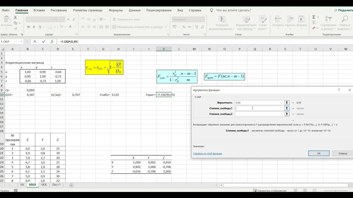
Task: Increase font size icon
Action: (x=69, y=20)
